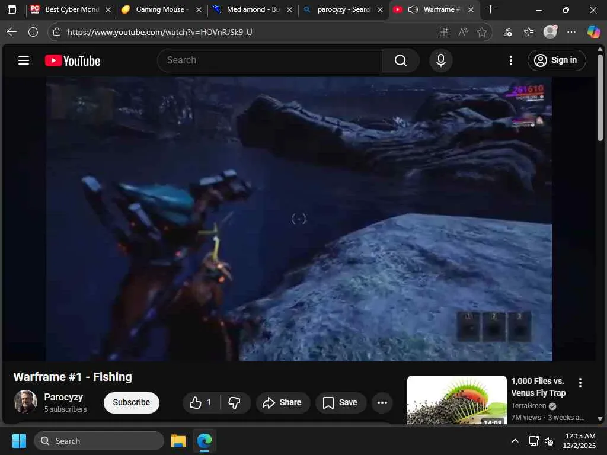Open Microsoft Edge taskbar icon
Viewport: 607px width, 455px height.
205,441
